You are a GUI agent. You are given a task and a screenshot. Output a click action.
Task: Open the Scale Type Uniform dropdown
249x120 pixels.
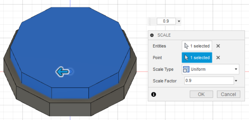(x=211, y=69)
